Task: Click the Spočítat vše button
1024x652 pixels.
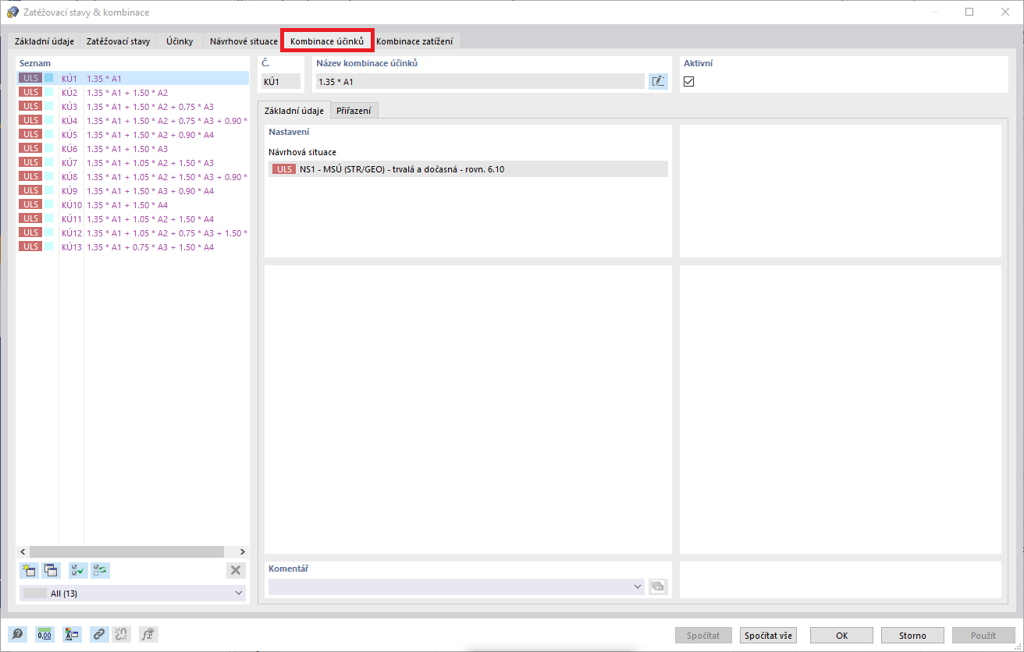Action: coord(768,635)
